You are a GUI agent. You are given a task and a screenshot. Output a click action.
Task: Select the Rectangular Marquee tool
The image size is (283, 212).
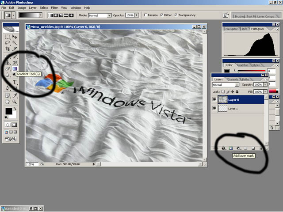pos(8,37)
